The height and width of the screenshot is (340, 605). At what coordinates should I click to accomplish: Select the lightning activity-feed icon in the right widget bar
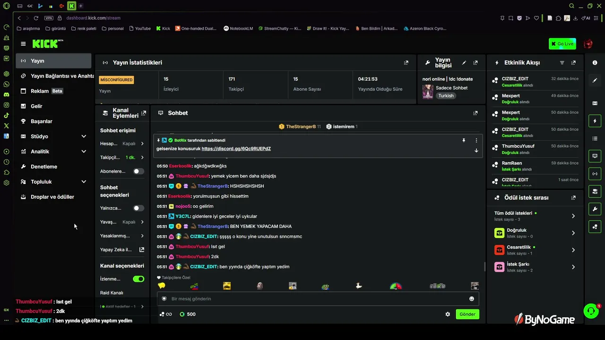point(595,121)
